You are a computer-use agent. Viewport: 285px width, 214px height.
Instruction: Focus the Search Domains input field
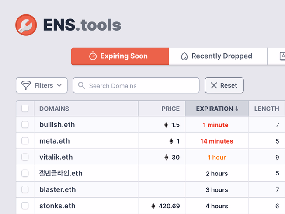(x=136, y=85)
